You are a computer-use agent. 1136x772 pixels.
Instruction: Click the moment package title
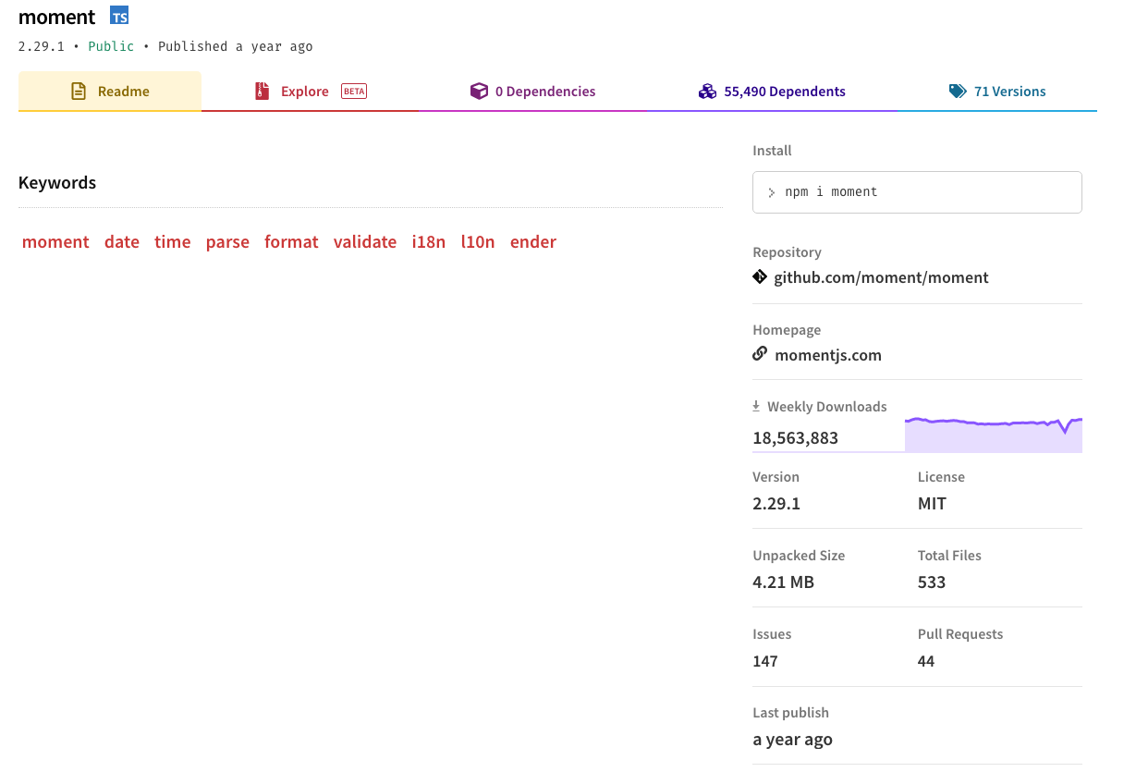[56, 17]
